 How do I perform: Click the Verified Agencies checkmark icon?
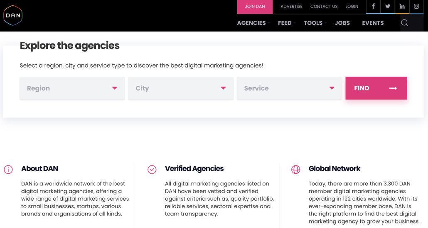point(152,169)
